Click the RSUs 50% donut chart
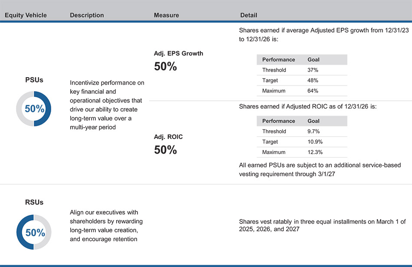 (x=34, y=232)
